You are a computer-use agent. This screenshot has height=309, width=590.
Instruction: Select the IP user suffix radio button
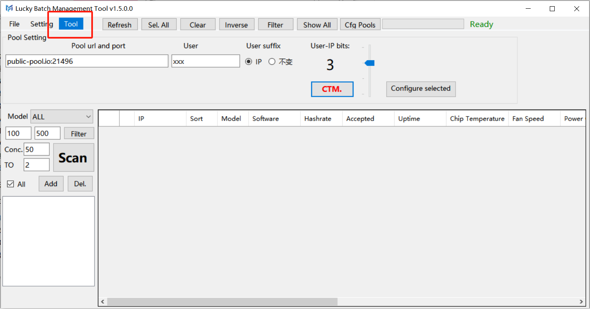[x=249, y=62]
